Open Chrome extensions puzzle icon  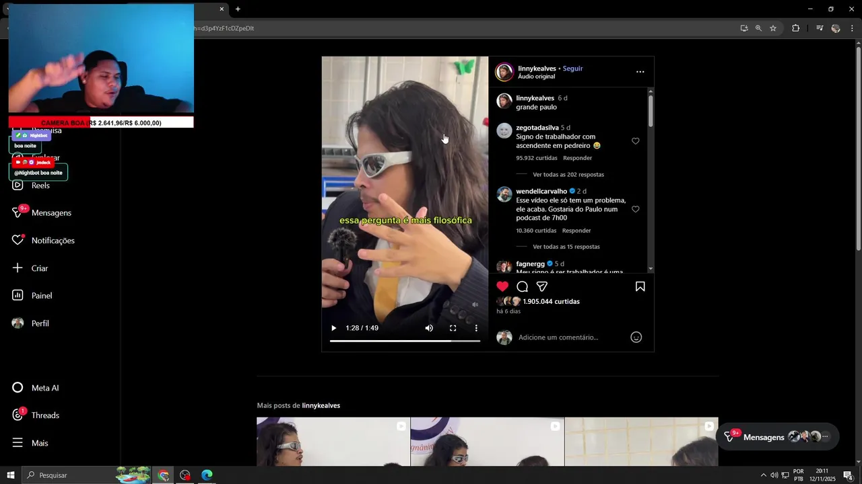point(795,28)
